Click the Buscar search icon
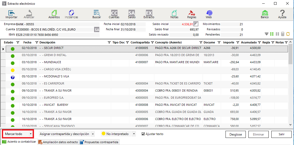This screenshot has height=145, width=294. tap(97, 14)
